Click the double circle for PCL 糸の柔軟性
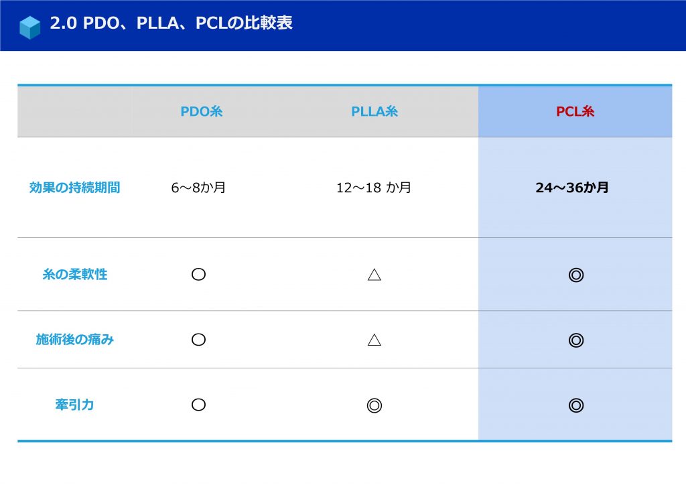Screen dimensions: 686x485 (x=575, y=275)
